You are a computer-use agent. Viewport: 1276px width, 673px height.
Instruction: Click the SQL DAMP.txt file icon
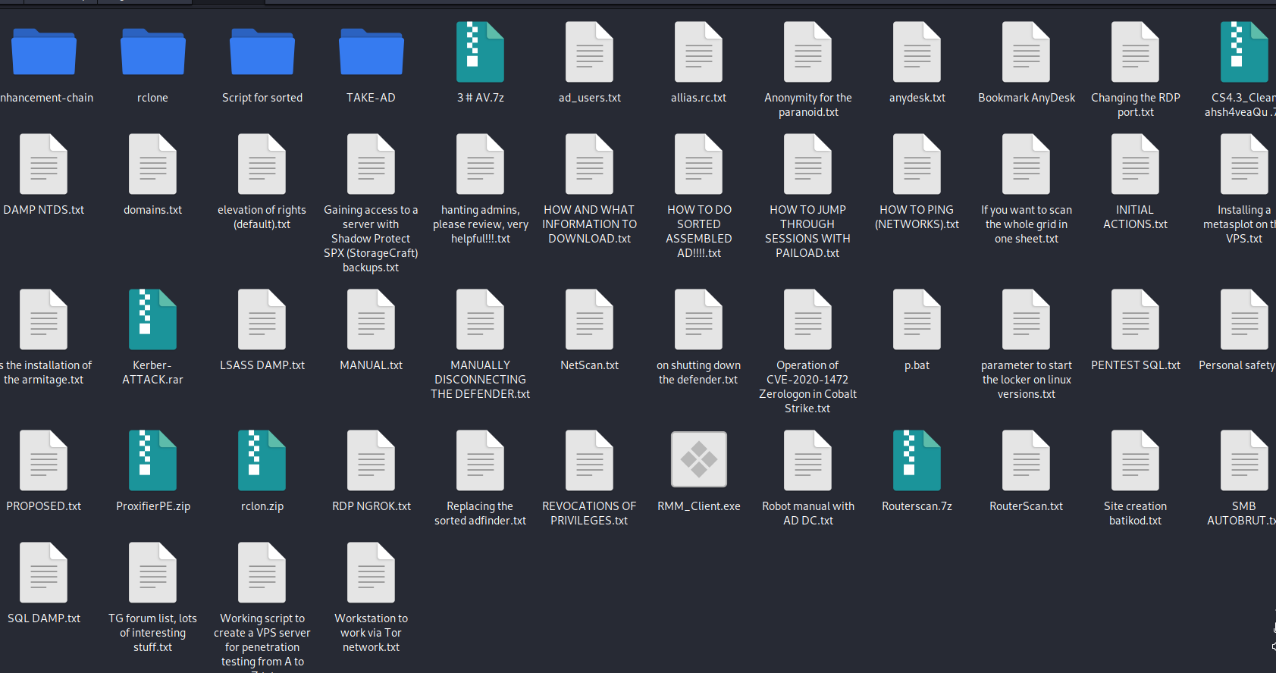(x=44, y=572)
